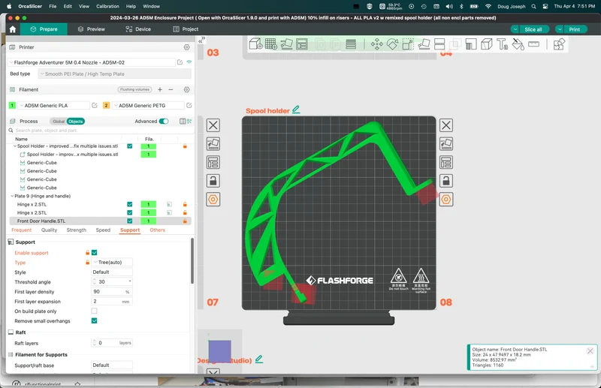The width and height of the screenshot is (601, 388).
Task: Open the Bed type dropdown
Action: click(x=115, y=74)
